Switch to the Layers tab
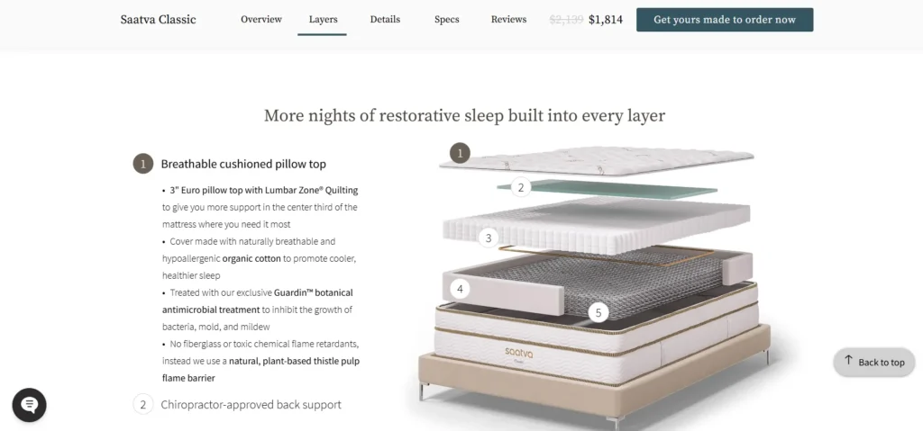 pyautogui.click(x=324, y=20)
